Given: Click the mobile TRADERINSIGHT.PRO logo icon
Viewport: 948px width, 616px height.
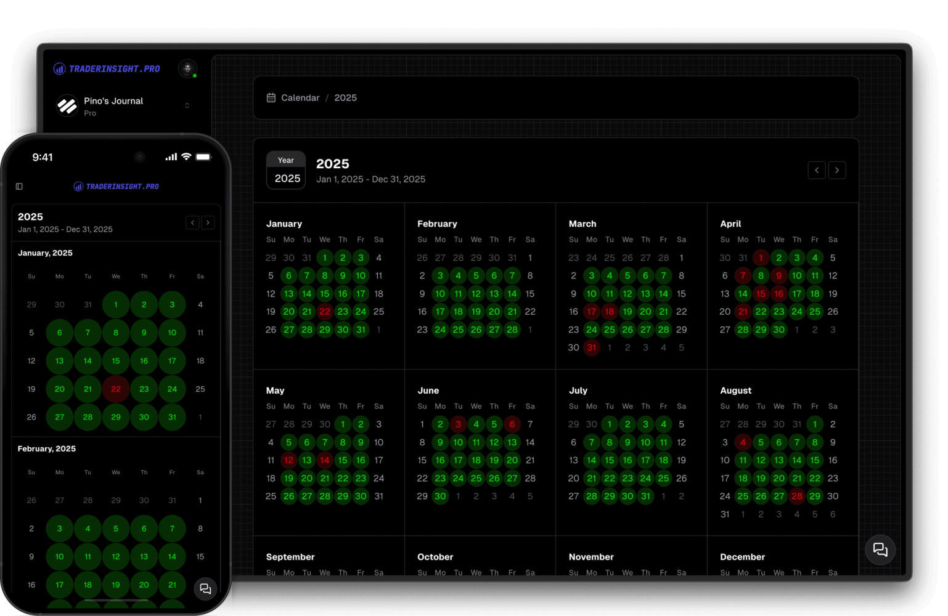Looking at the screenshot, I should 78,186.
